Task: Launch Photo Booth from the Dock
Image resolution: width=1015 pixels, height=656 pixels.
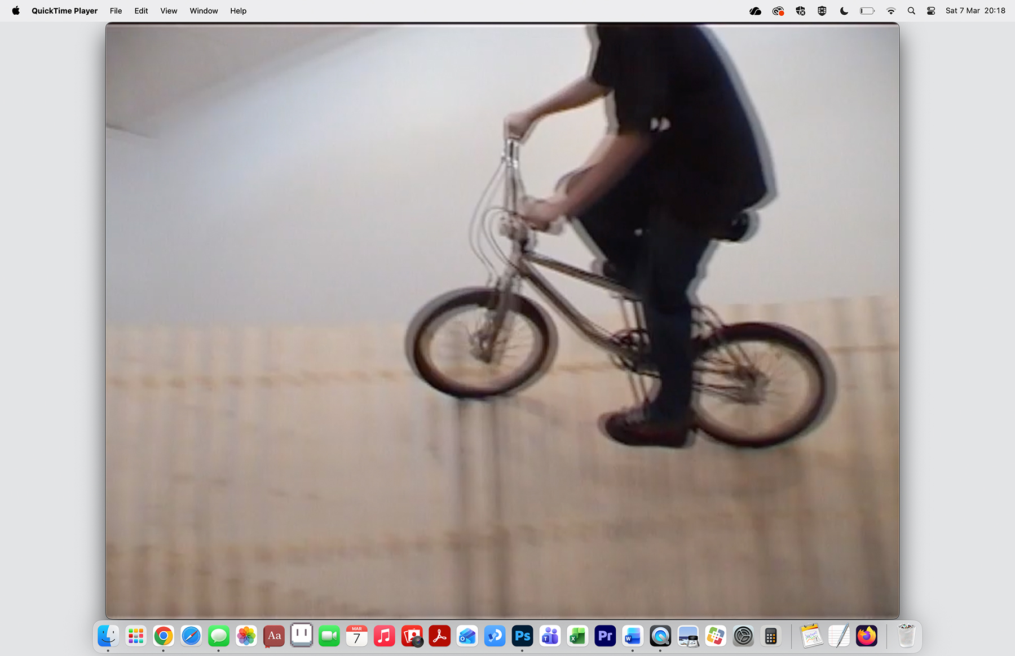Action: 412,636
